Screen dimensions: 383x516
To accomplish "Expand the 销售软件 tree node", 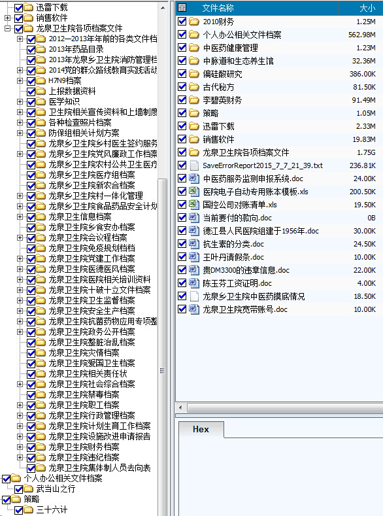I will pos(7,18).
